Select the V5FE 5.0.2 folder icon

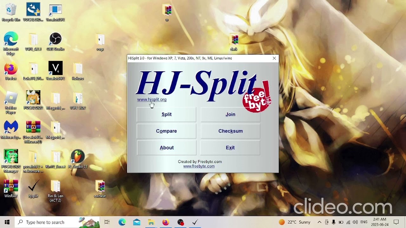78,101
